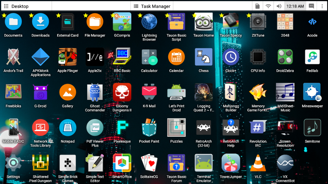Screen dimensions: 328x184
Task: Open Network Tools Library
Action: [x=40, y=127]
